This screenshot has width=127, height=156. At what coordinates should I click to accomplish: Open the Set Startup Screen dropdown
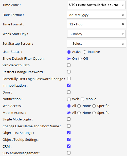point(96,44)
